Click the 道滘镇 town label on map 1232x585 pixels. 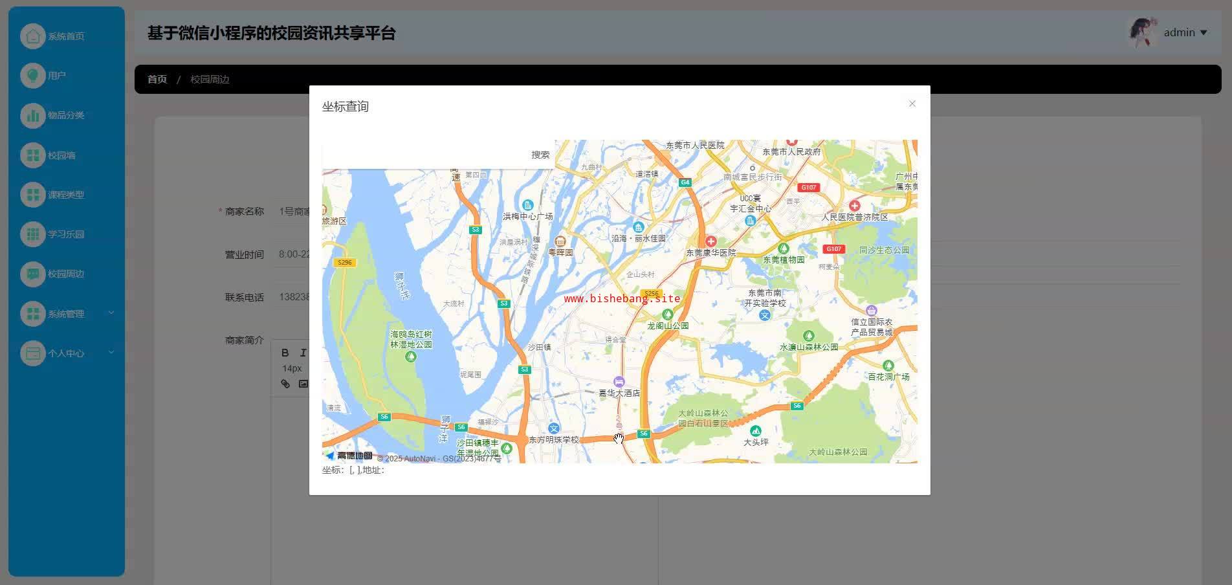coord(646,174)
